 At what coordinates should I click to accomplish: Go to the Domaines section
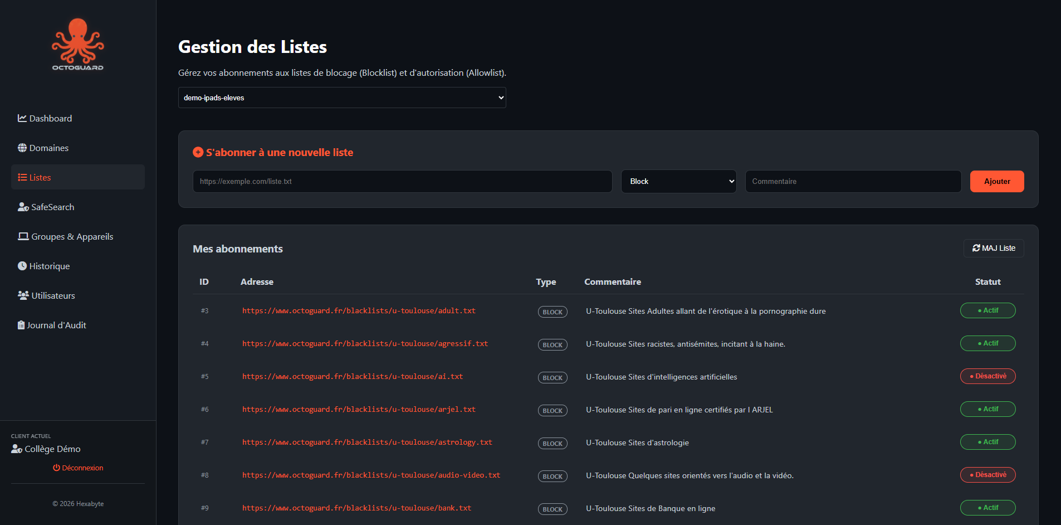(x=78, y=148)
